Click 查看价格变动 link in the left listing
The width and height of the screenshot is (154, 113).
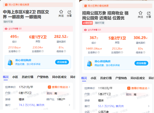60,87
